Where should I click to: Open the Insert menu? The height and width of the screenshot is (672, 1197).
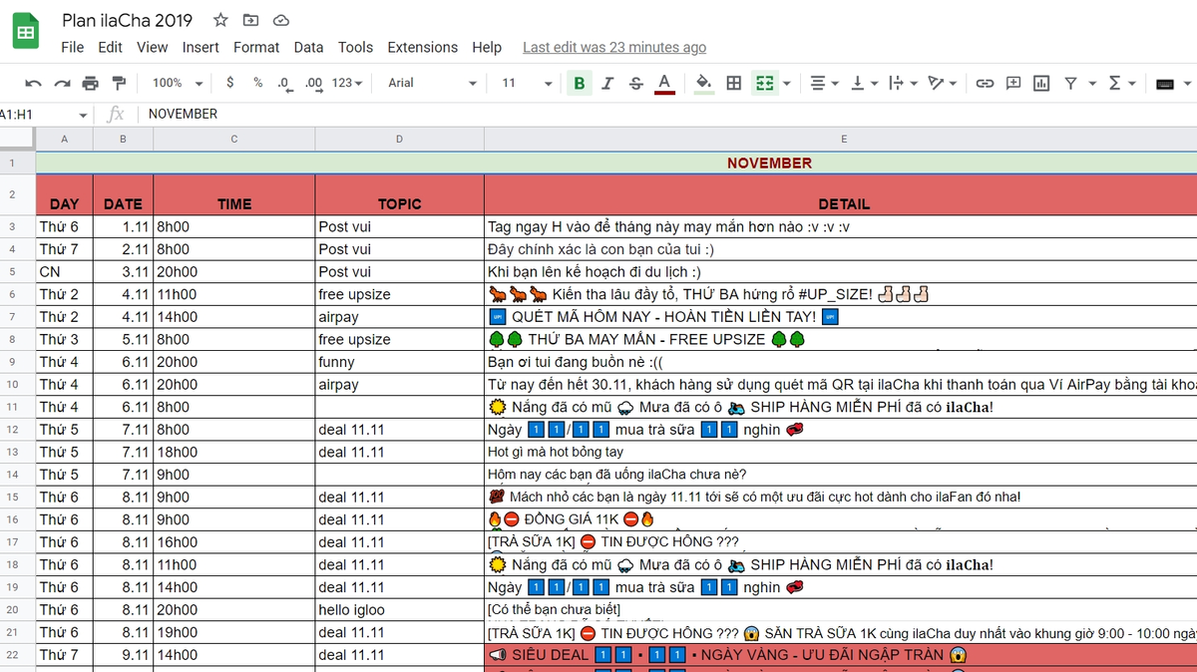coord(200,47)
